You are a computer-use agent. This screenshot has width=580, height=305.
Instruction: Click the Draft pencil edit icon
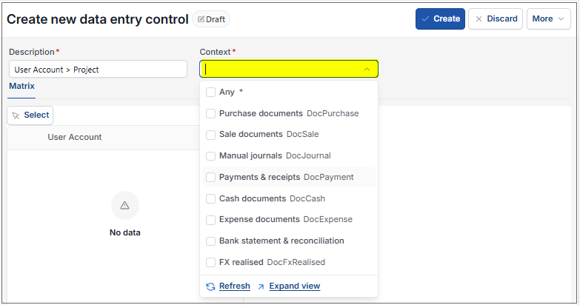tap(201, 19)
